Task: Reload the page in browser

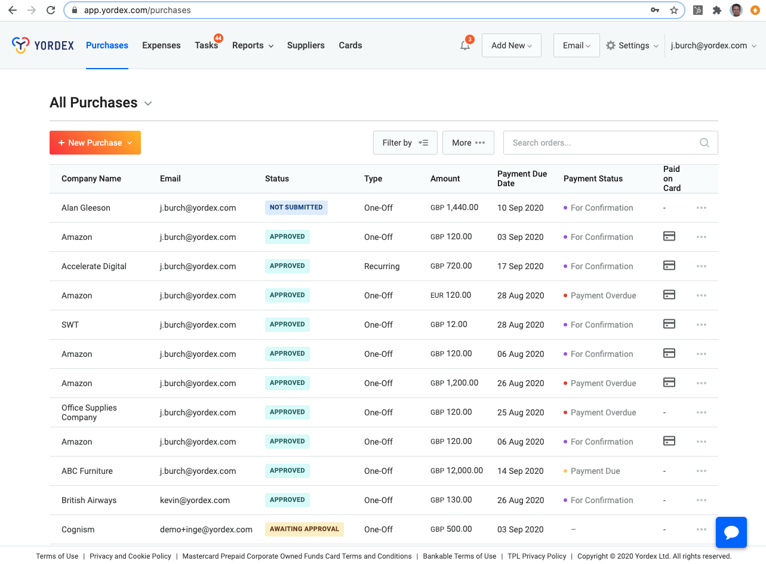Action: (51, 10)
